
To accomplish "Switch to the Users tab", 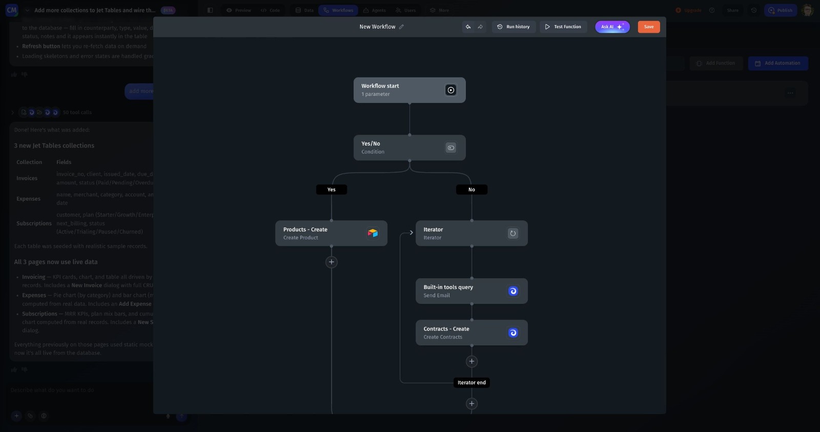I will click(x=405, y=10).
